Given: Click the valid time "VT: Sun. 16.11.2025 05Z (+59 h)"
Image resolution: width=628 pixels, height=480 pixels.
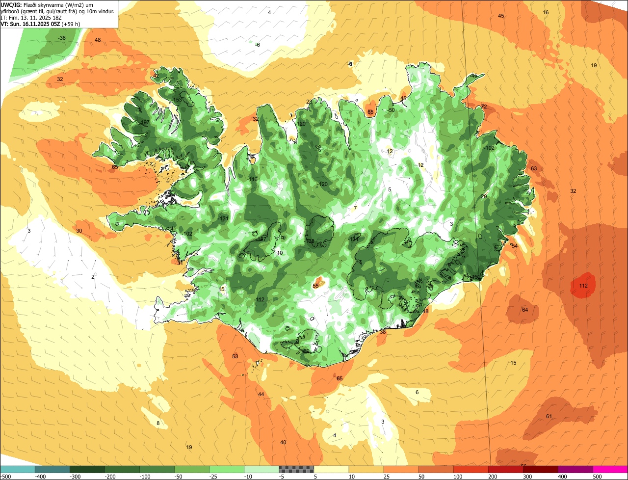Looking at the screenshot, I should pyautogui.click(x=41, y=24).
